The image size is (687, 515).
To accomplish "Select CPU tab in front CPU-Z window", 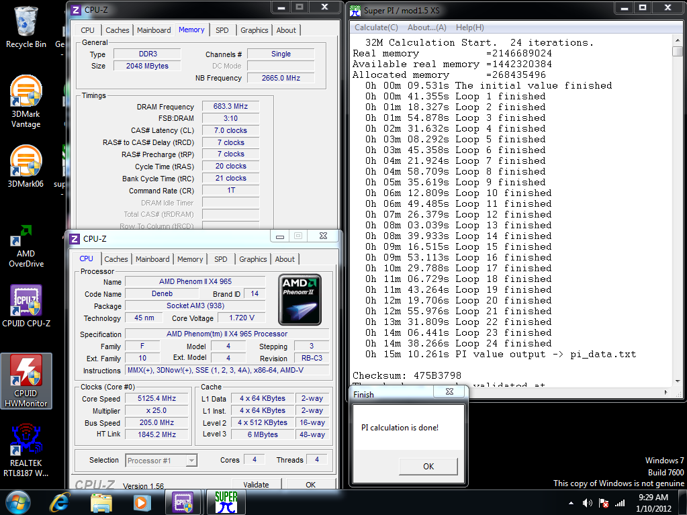I will pyautogui.click(x=87, y=259).
